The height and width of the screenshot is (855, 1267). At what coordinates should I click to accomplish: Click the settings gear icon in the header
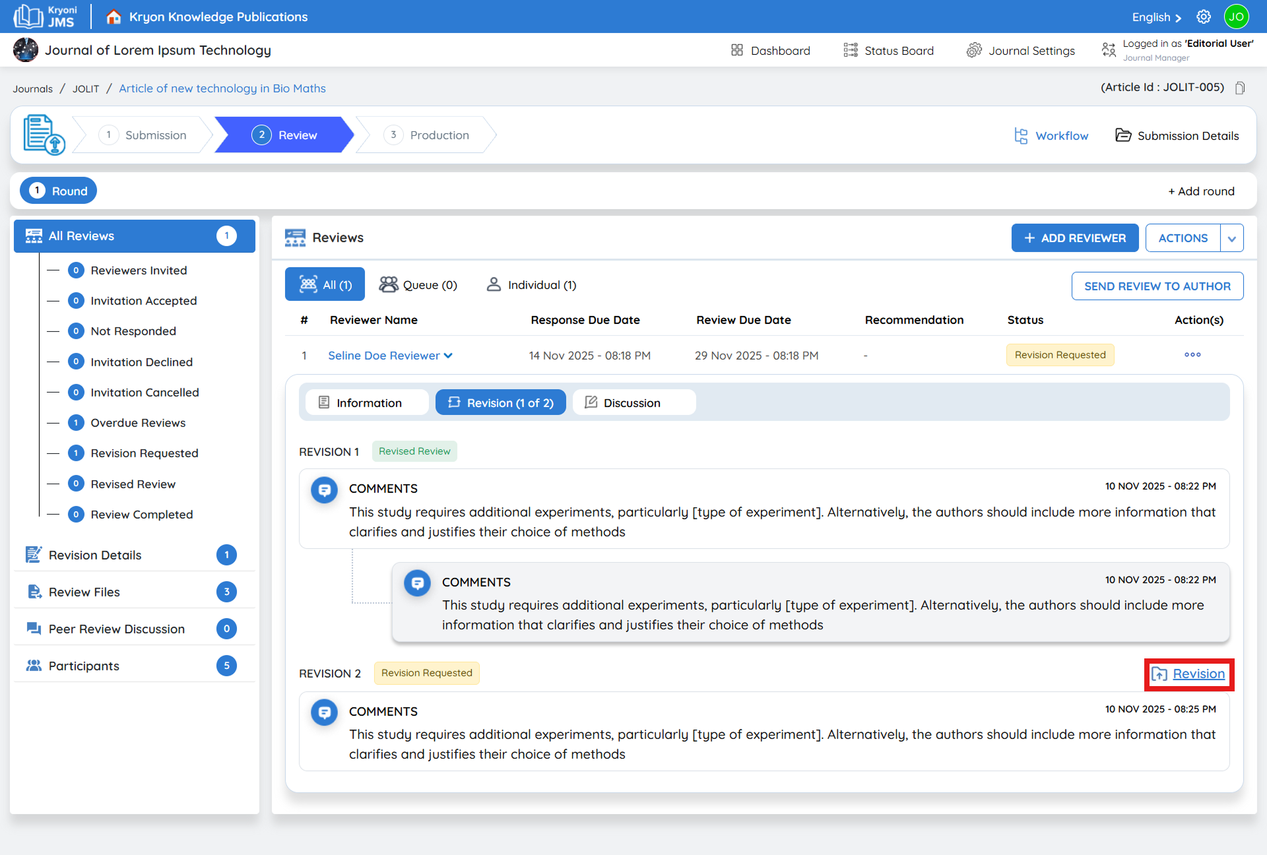click(x=1204, y=17)
